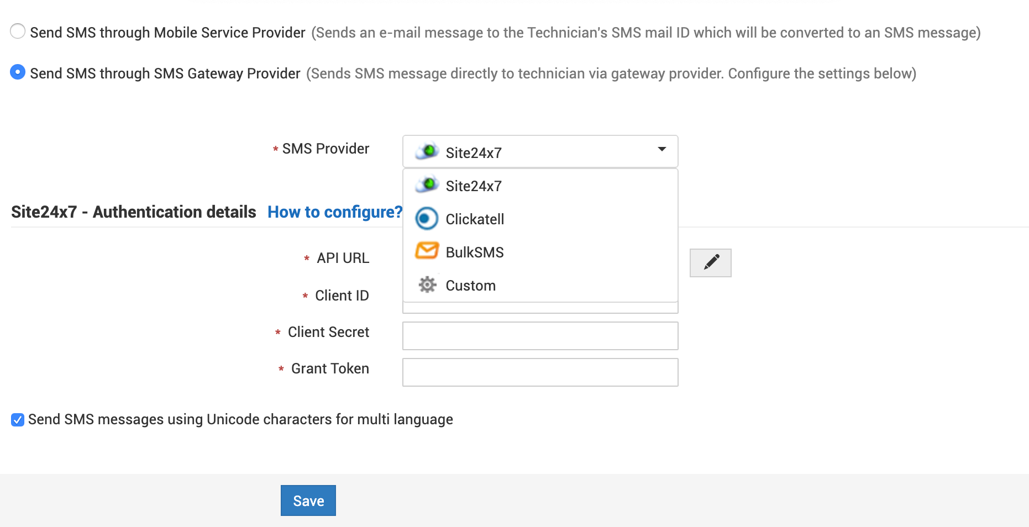Viewport: 1029px width, 527px height.
Task: Select SMS Gateway Provider radio button
Action: coord(18,72)
